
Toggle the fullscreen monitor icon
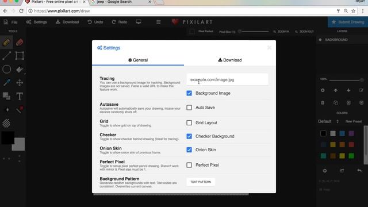[139, 22]
